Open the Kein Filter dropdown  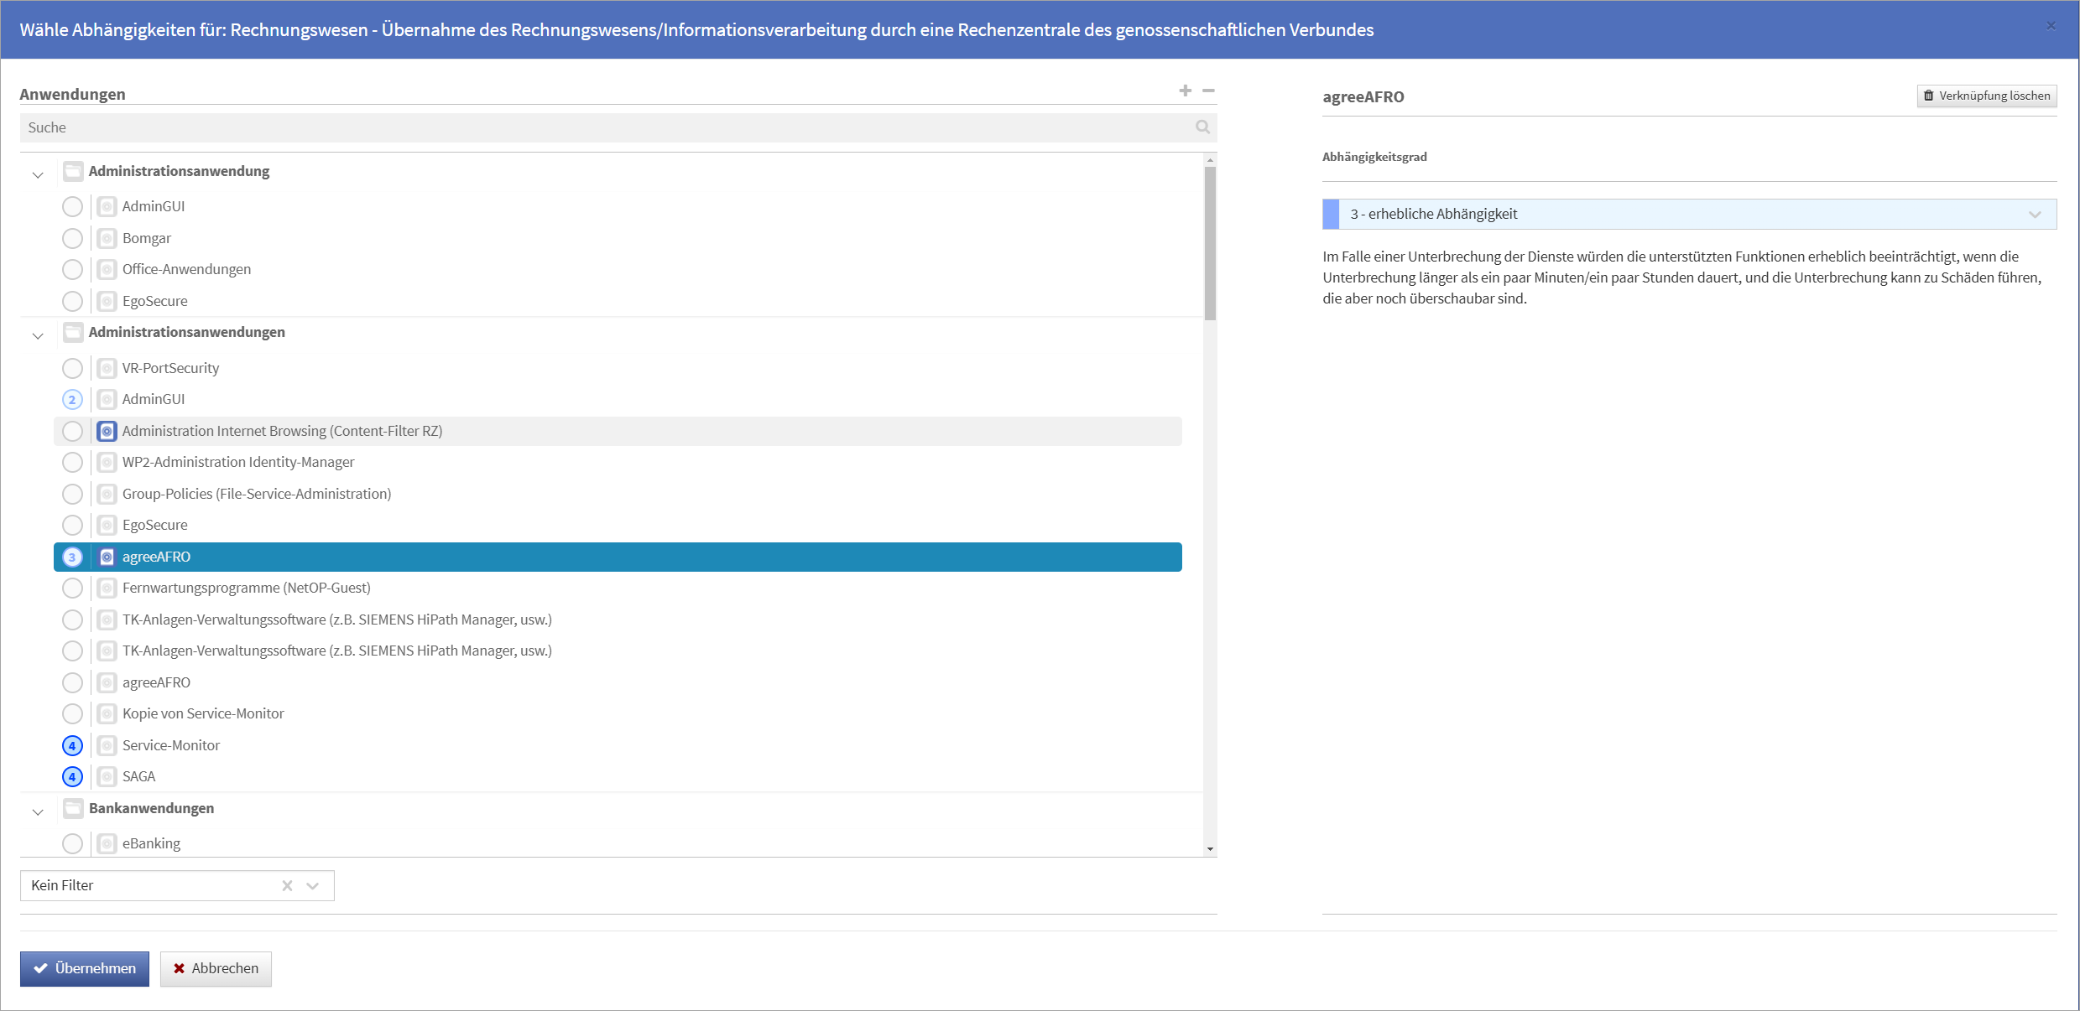tap(313, 886)
